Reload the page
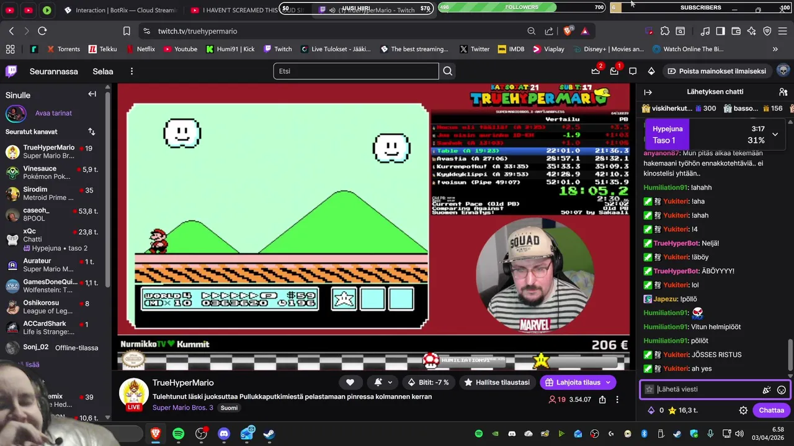 (x=42, y=31)
